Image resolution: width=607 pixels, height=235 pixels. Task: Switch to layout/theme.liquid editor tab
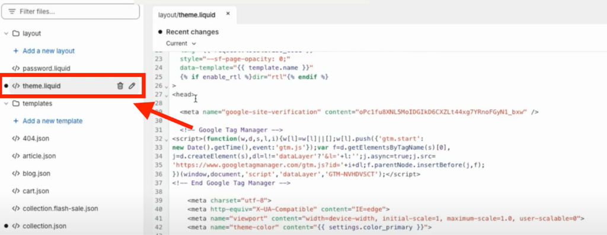187,15
